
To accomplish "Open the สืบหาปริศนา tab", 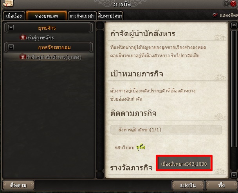I will point(110,16).
